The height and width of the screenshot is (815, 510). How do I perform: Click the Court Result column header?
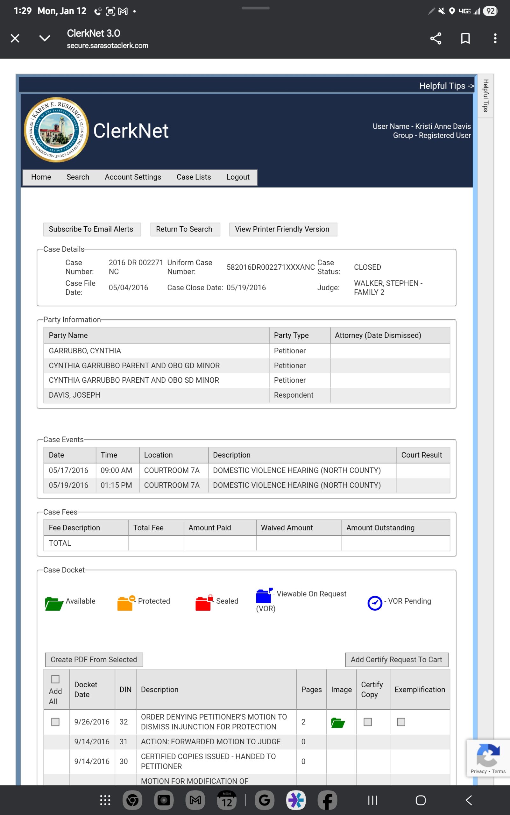point(423,455)
